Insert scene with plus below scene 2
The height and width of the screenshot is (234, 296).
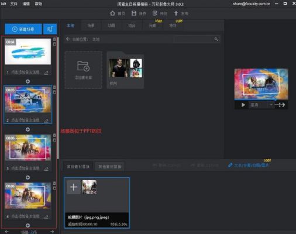tap(27, 129)
